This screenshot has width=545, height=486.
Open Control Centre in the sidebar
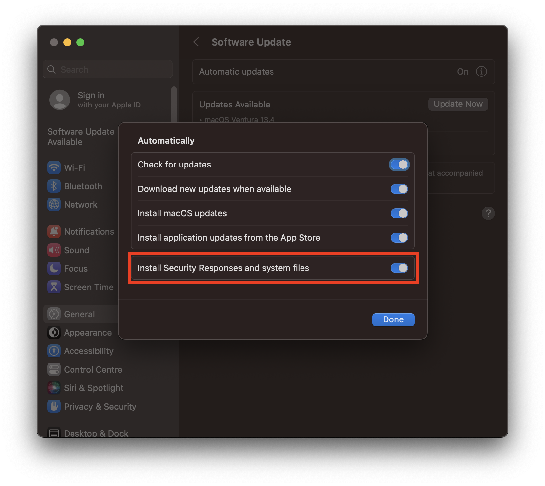coord(93,369)
